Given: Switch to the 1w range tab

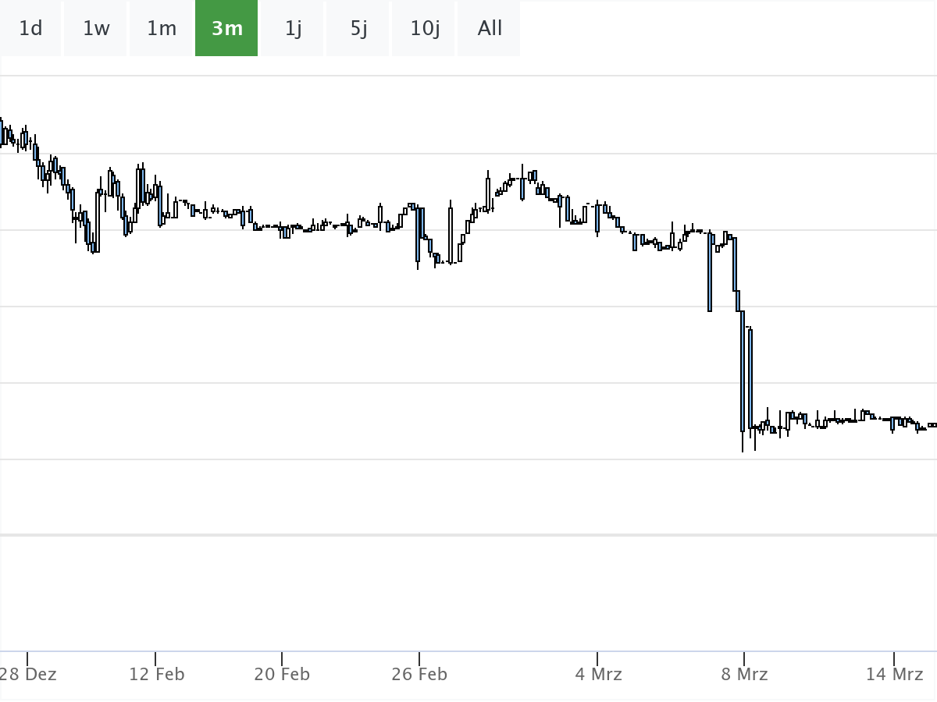Looking at the screenshot, I should [x=96, y=29].
